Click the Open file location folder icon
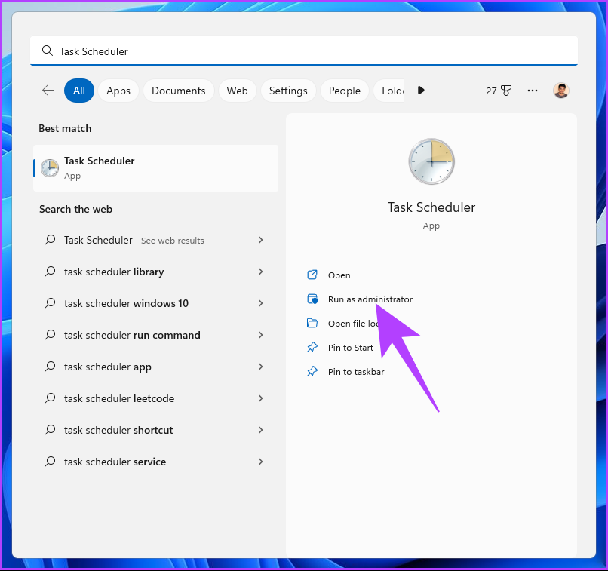The image size is (608, 571). point(312,323)
